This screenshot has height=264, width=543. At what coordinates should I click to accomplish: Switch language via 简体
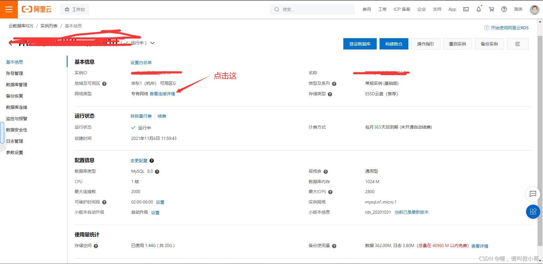click(x=518, y=9)
